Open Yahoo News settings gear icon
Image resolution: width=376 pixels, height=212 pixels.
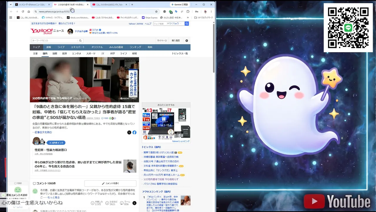187,41
